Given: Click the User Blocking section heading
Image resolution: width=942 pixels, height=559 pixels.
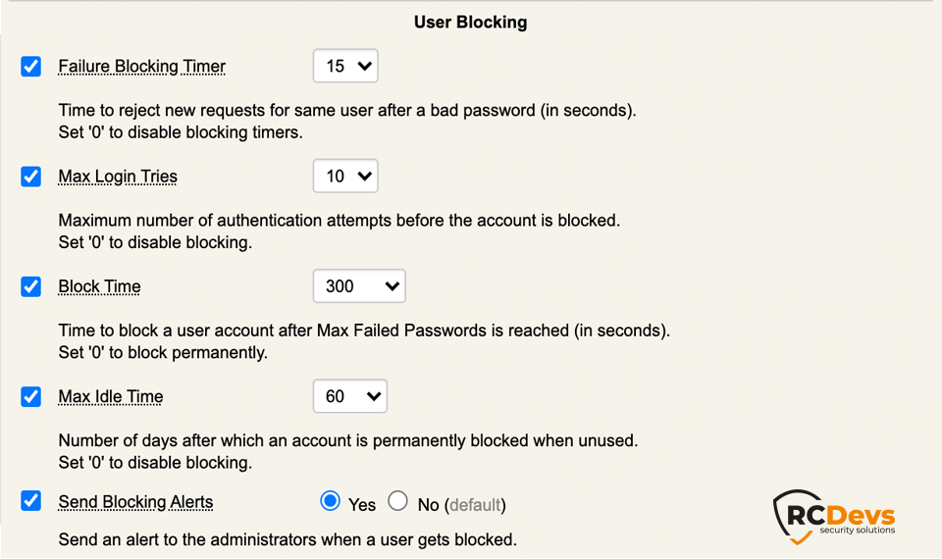Looking at the screenshot, I should tap(470, 23).
